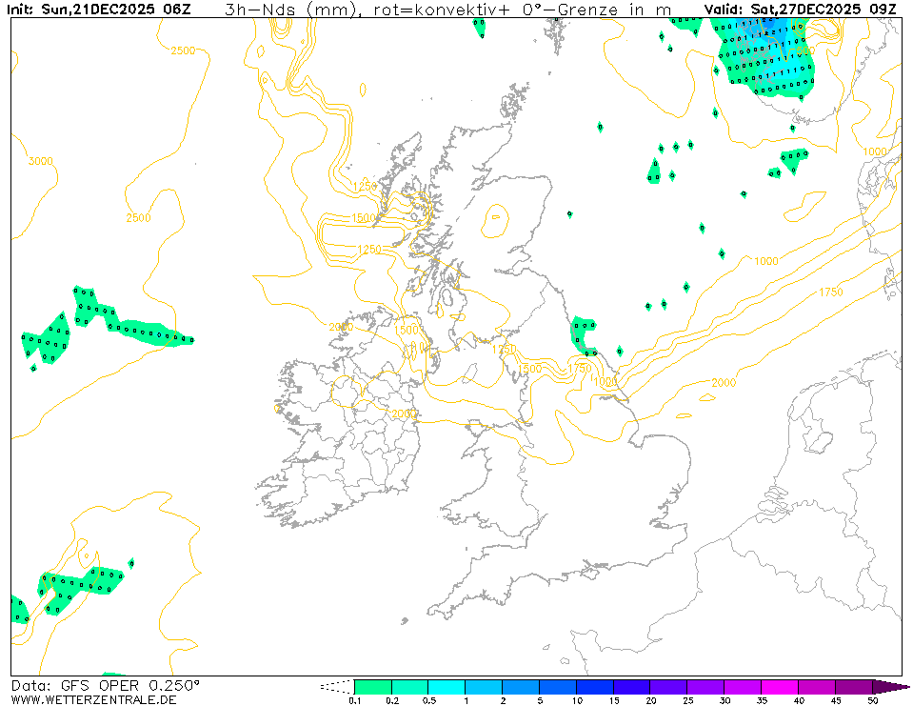Click the green rain patch on England's northeast coast
Viewport: 913px width, 706px height.
pos(582,334)
